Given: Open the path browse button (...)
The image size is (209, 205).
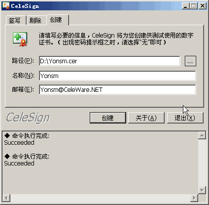Looking at the screenshot, I should [x=190, y=61].
